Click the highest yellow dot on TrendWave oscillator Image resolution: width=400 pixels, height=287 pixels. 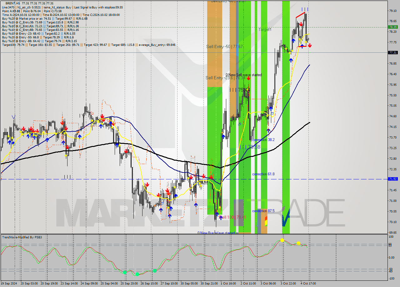282,240
